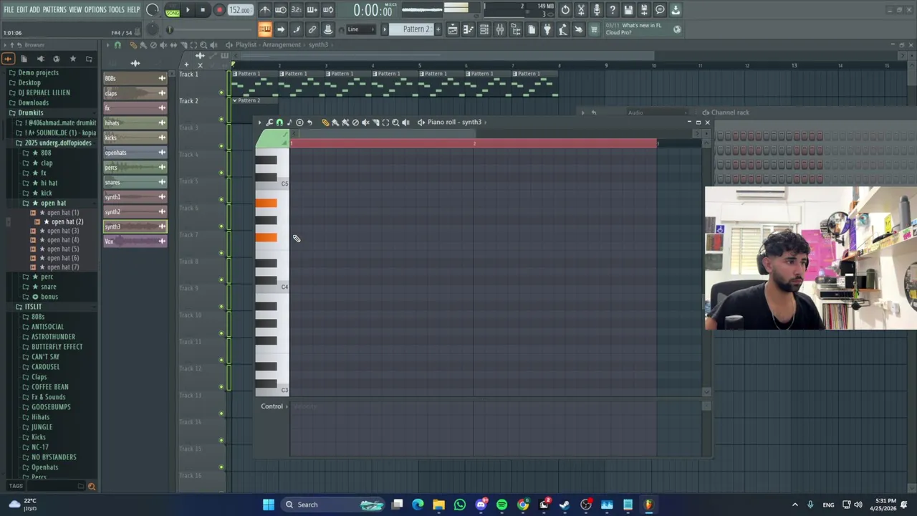Open the PATTERNS menu
The width and height of the screenshot is (917, 516).
54,9
